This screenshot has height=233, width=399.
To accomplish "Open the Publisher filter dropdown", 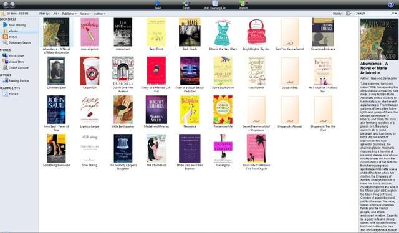I will tap(69, 14).
